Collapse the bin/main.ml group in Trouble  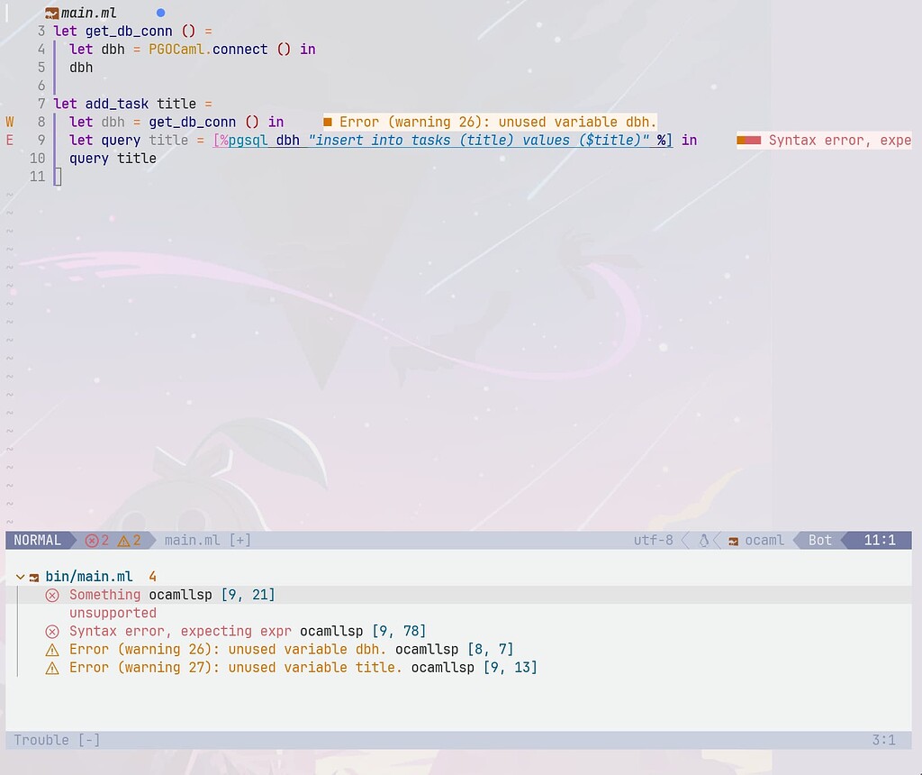tap(19, 575)
